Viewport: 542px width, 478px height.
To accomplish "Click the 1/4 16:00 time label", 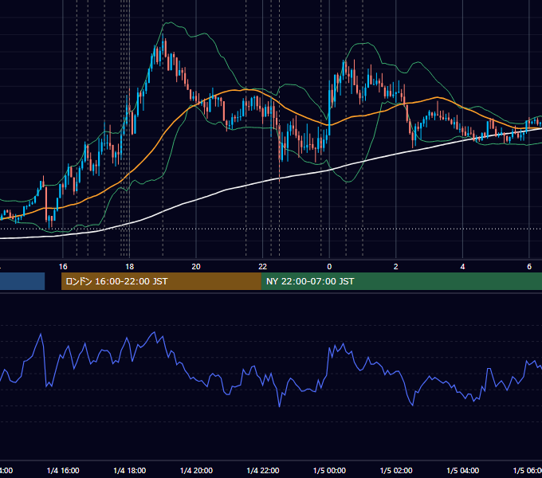I will pyautogui.click(x=63, y=470).
